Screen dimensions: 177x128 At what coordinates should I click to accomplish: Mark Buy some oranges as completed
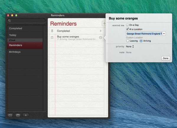52,37
